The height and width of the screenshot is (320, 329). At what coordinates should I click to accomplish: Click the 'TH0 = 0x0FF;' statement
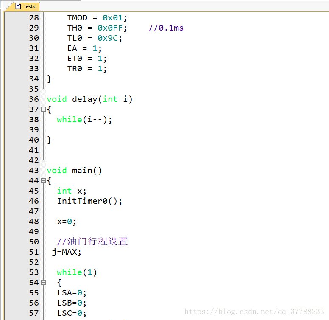click(97, 28)
